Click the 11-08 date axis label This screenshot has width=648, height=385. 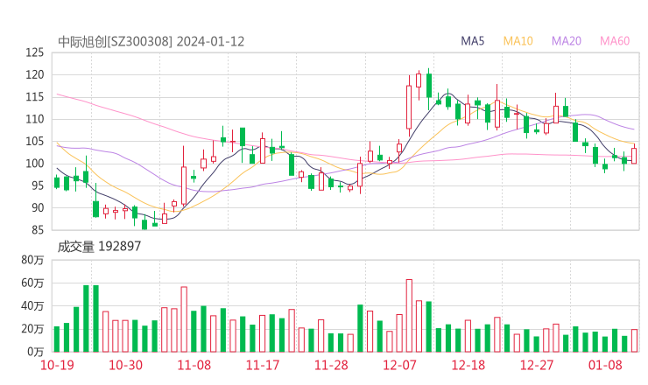tap(194, 365)
